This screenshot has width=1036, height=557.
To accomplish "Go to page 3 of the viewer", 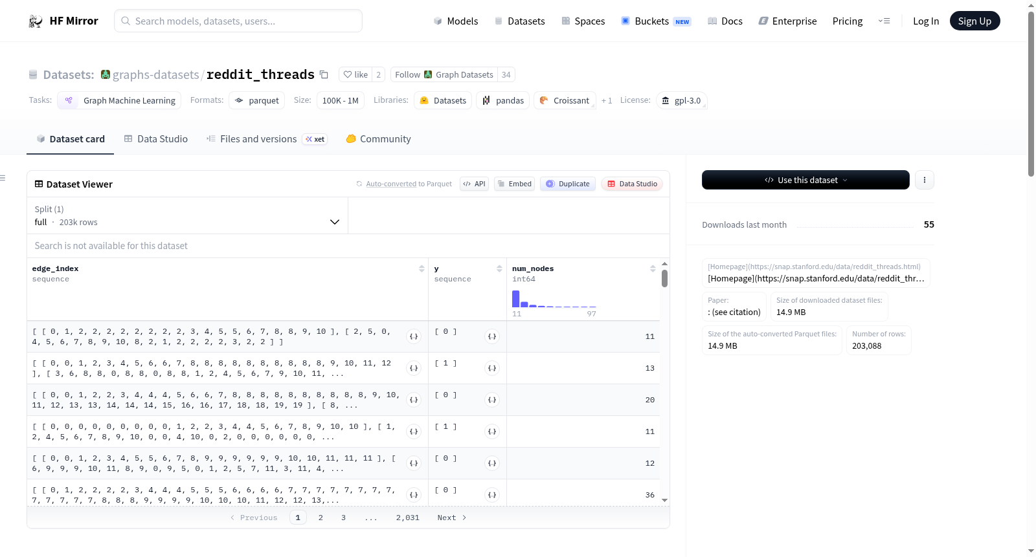I will click(343, 518).
